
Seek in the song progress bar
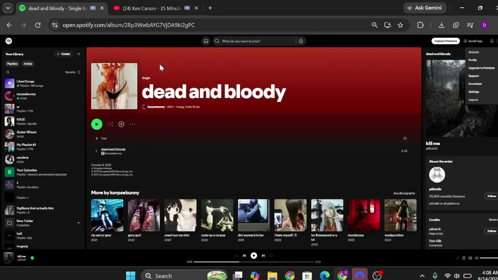254,262
